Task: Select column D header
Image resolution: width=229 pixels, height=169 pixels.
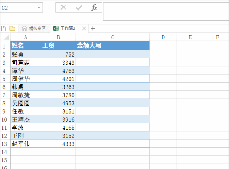Action: click(x=163, y=37)
